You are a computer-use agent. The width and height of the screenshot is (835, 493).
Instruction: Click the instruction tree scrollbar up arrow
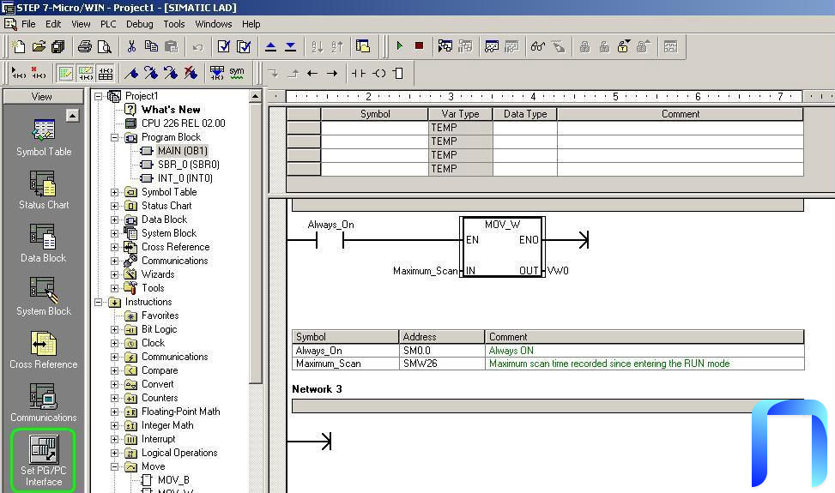(x=256, y=96)
